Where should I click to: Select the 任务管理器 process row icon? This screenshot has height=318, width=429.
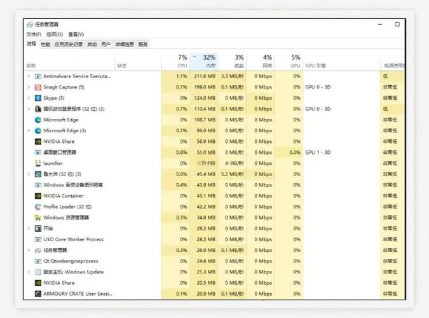point(38,251)
